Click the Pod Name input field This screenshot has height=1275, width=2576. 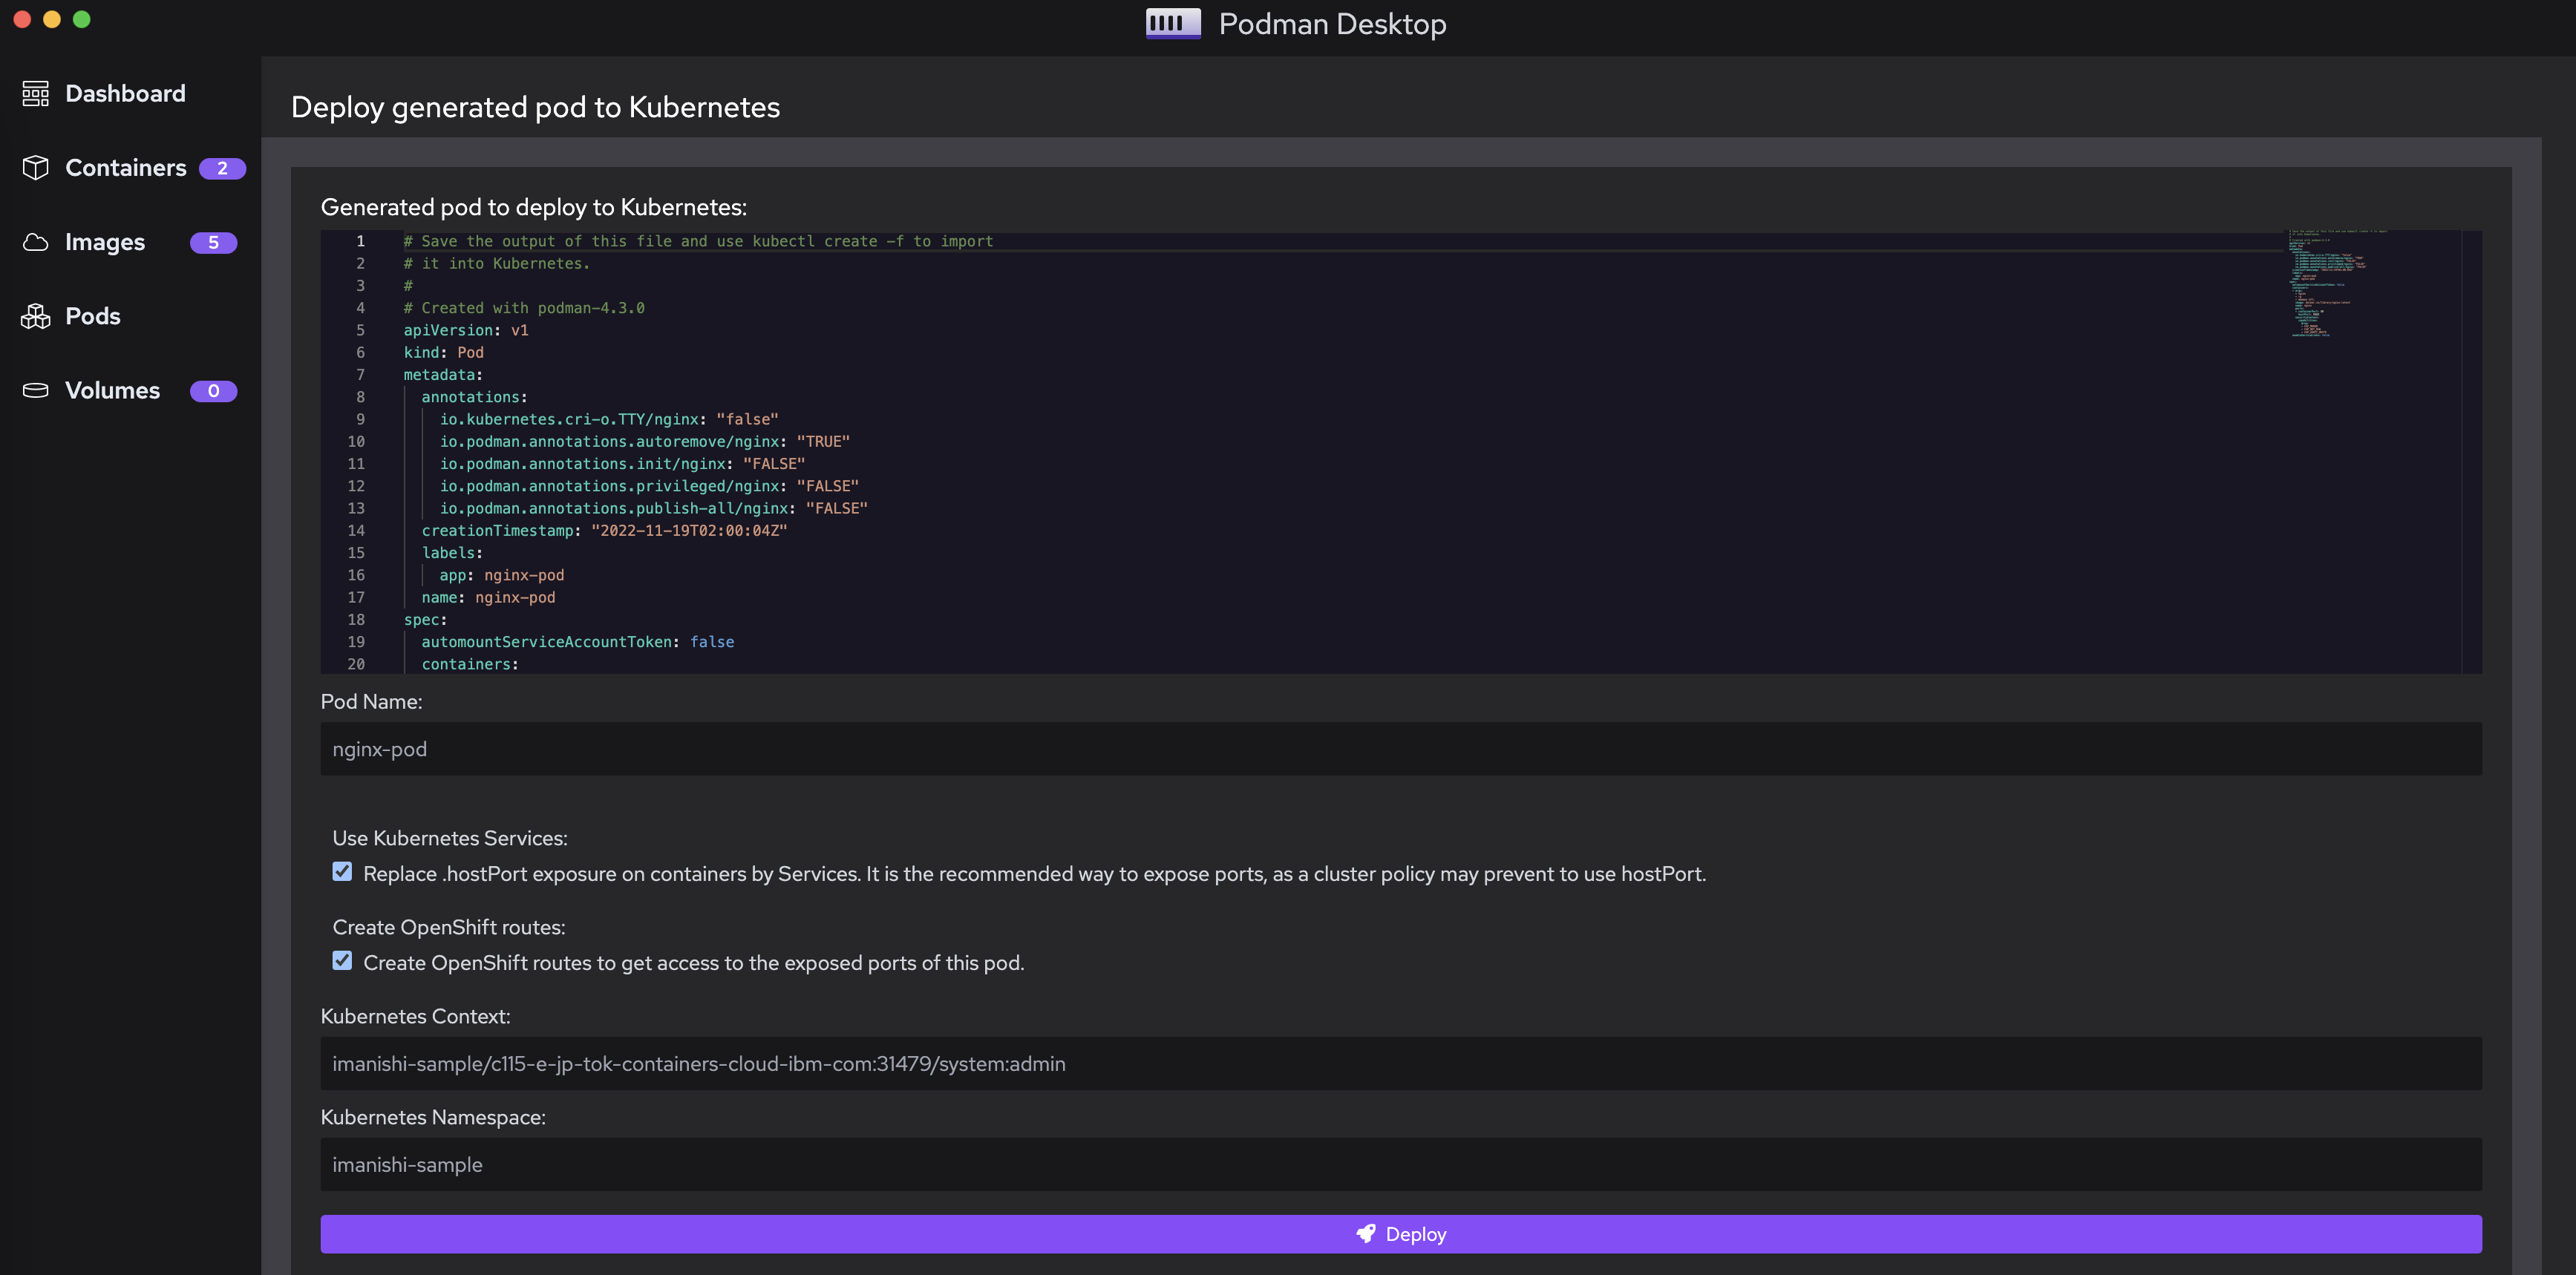1400,749
